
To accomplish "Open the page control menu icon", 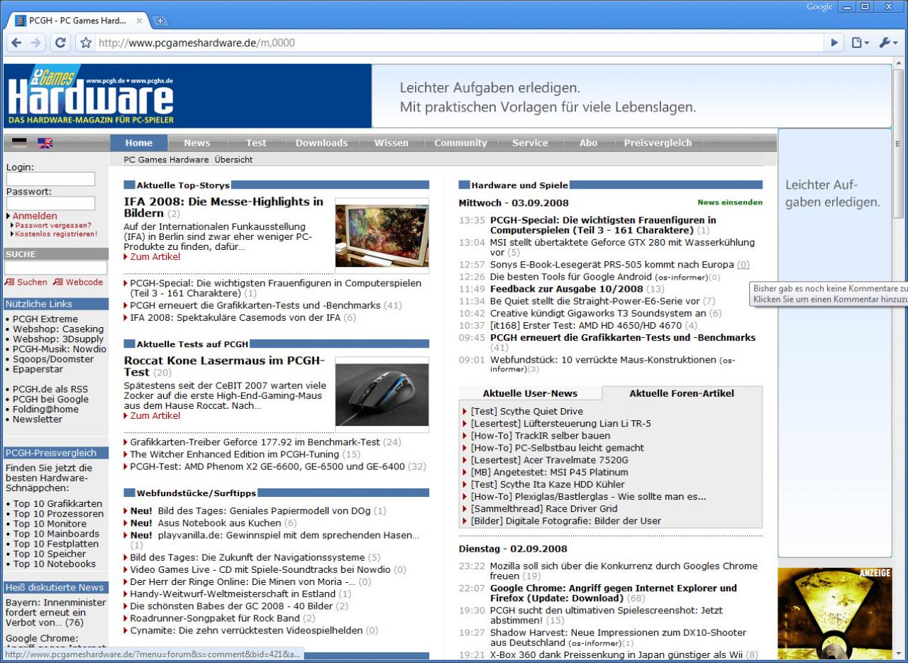I will (860, 43).
